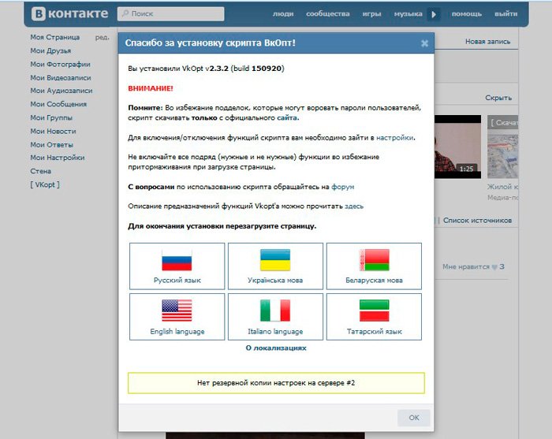Click the version text 2.3.2
The width and height of the screenshot is (552, 439).
tap(219, 69)
